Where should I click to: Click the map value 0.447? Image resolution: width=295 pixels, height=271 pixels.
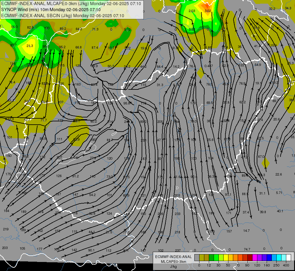coord(209,66)
